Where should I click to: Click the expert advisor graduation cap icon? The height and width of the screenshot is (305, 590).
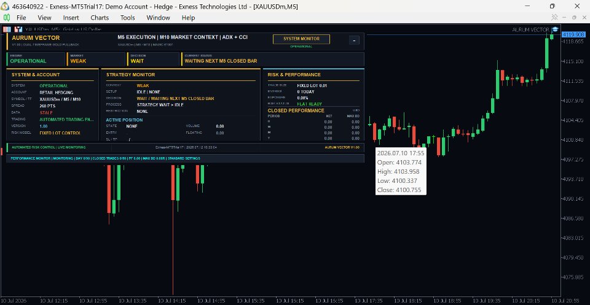click(x=555, y=29)
